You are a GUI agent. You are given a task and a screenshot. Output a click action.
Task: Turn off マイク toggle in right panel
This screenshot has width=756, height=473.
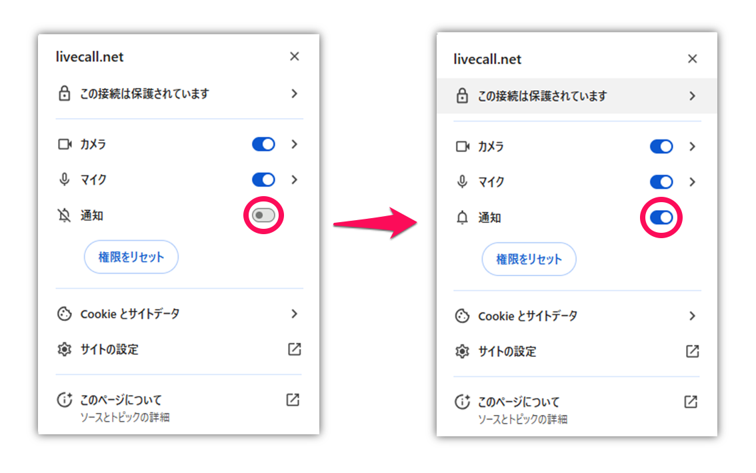click(x=661, y=182)
